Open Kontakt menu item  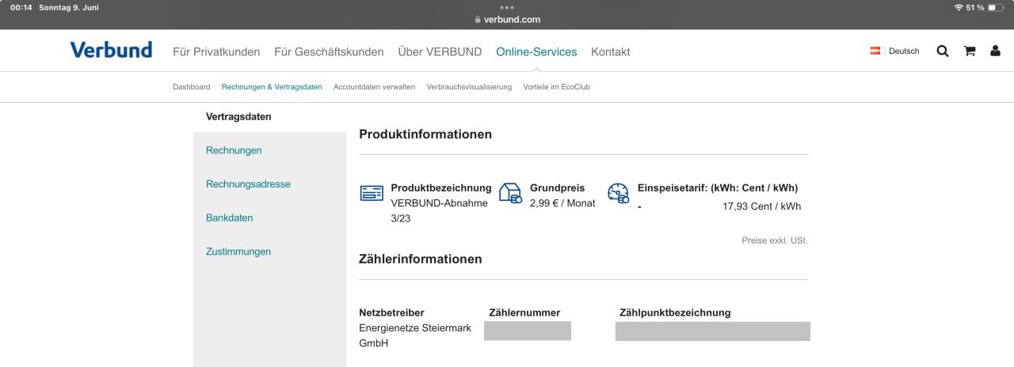click(x=610, y=52)
